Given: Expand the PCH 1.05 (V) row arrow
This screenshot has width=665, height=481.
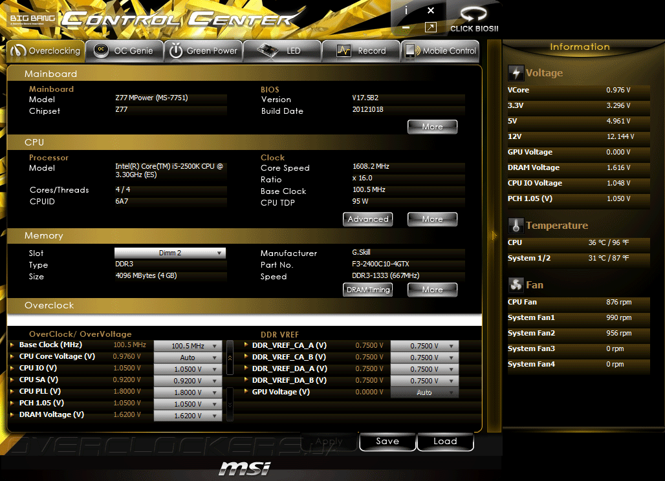Looking at the screenshot, I should tap(12, 403).
